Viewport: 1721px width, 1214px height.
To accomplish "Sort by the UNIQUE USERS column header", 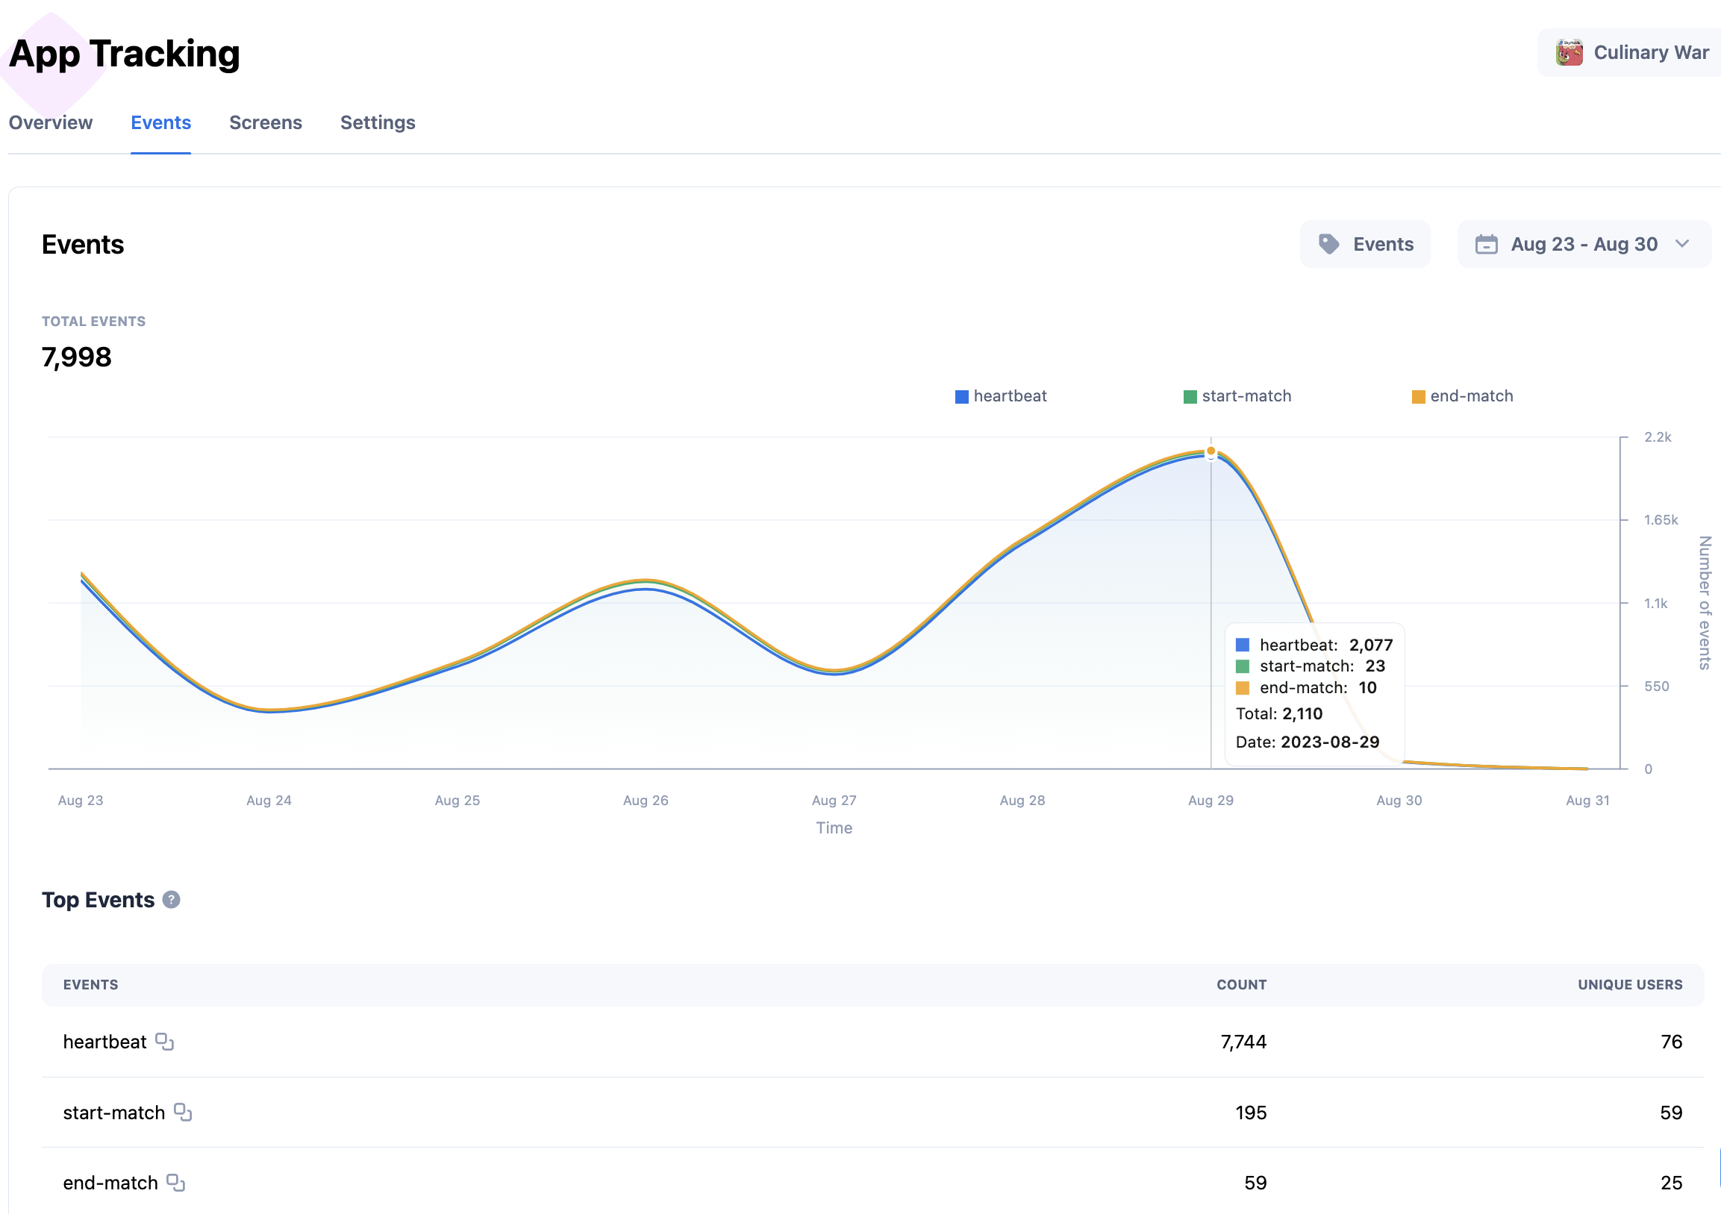I will [x=1629, y=985].
